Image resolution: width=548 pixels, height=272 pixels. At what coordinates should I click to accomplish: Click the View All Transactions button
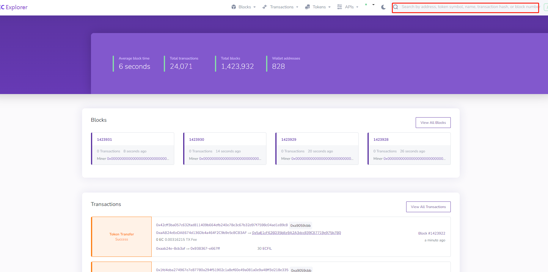point(428,207)
